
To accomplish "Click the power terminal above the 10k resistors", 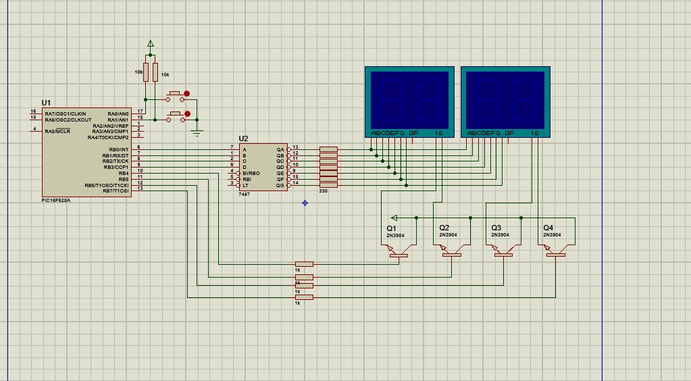I will click(150, 44).
